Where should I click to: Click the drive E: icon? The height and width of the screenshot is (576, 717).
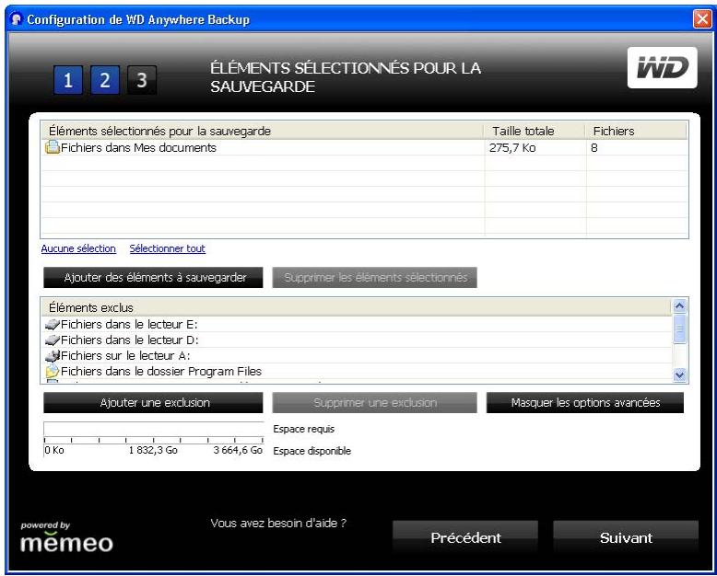(x=53, y=325)
